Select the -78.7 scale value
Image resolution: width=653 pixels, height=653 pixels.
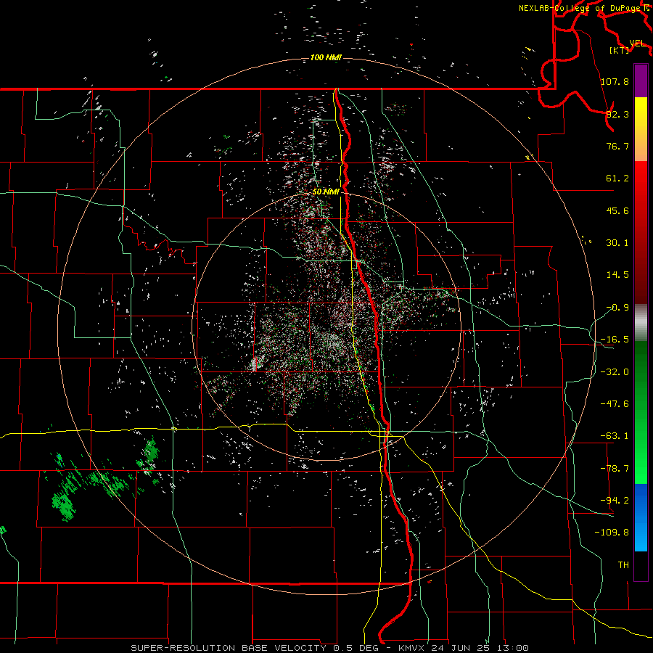[x=615, y=469]
